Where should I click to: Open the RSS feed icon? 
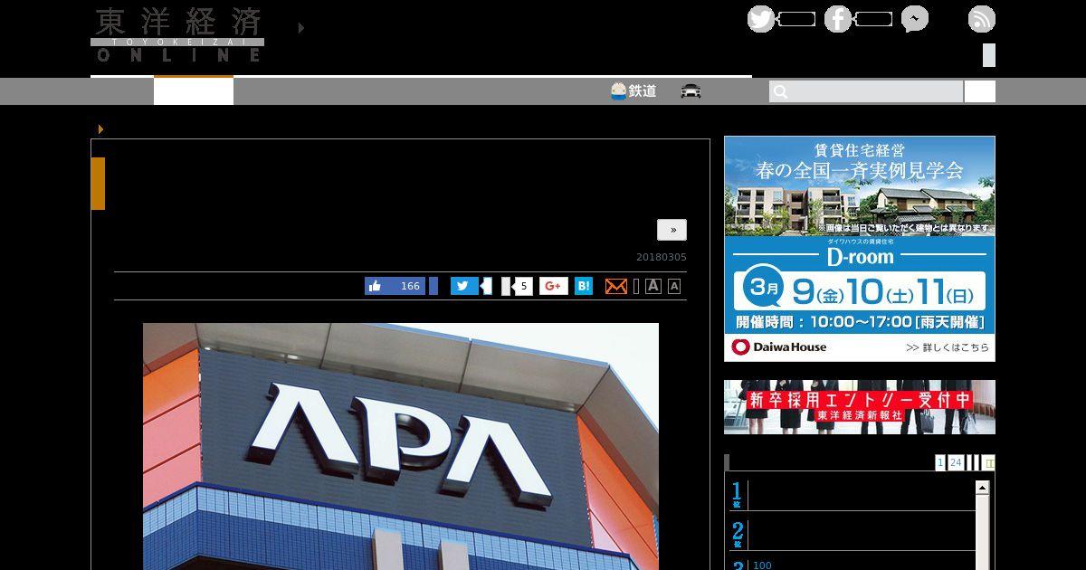[x=982, y=19]
